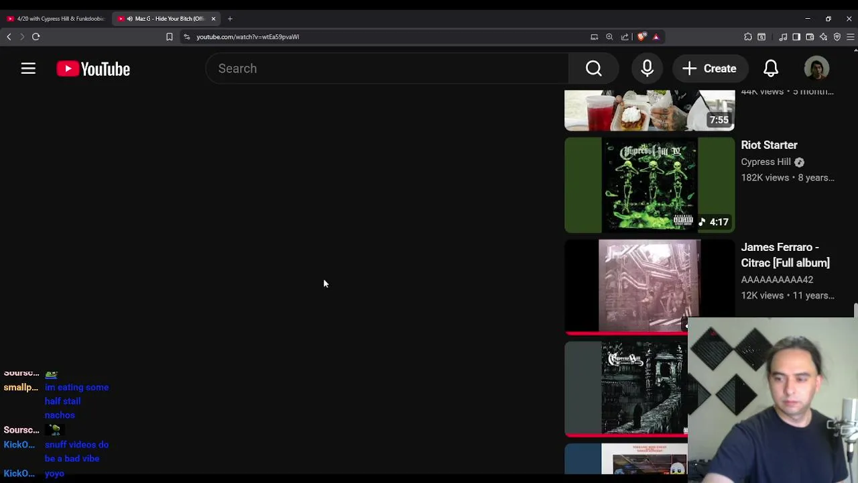Image resolution: width=858 pixels, height=483 pixels.
Task: Open the Brave Shields lion icon
Action: [x=642, y=37]
